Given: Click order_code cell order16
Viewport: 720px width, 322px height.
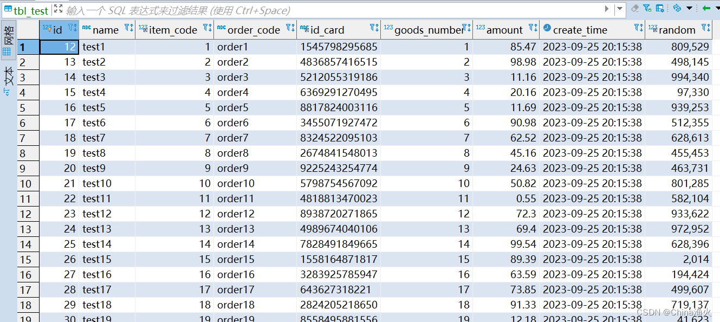Looking at the screenshot, I should [255, 274].
